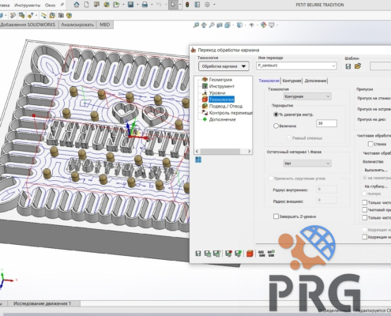Click the G-code generate icon in dialog

261,254
